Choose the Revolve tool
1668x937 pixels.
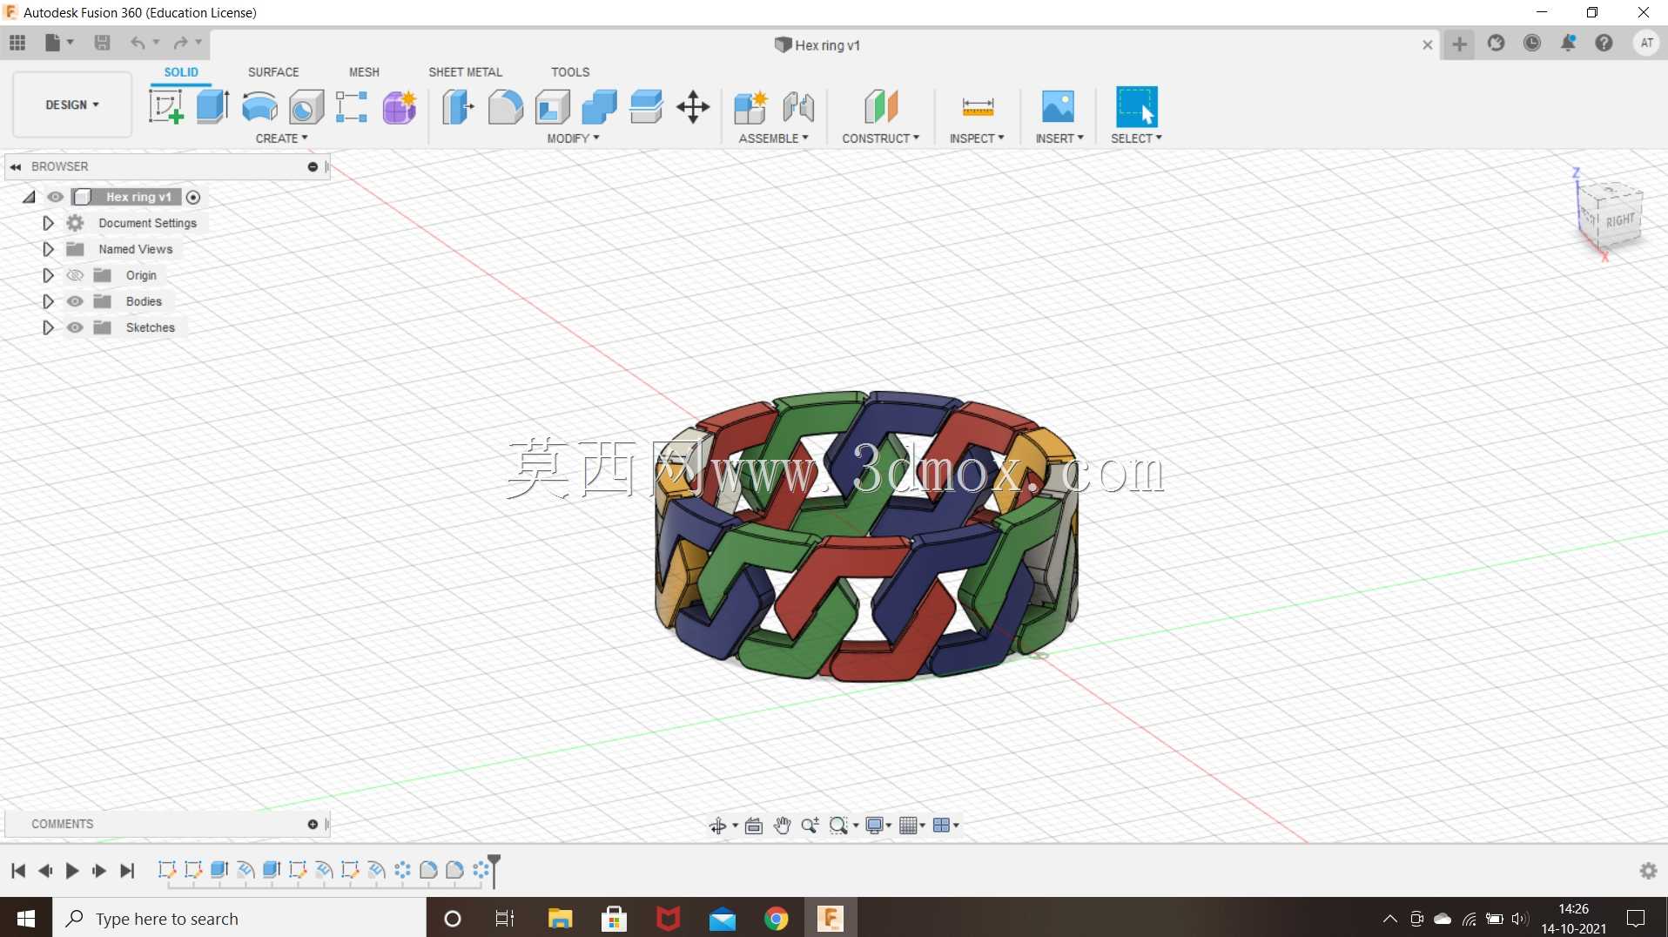coord(259,107)
